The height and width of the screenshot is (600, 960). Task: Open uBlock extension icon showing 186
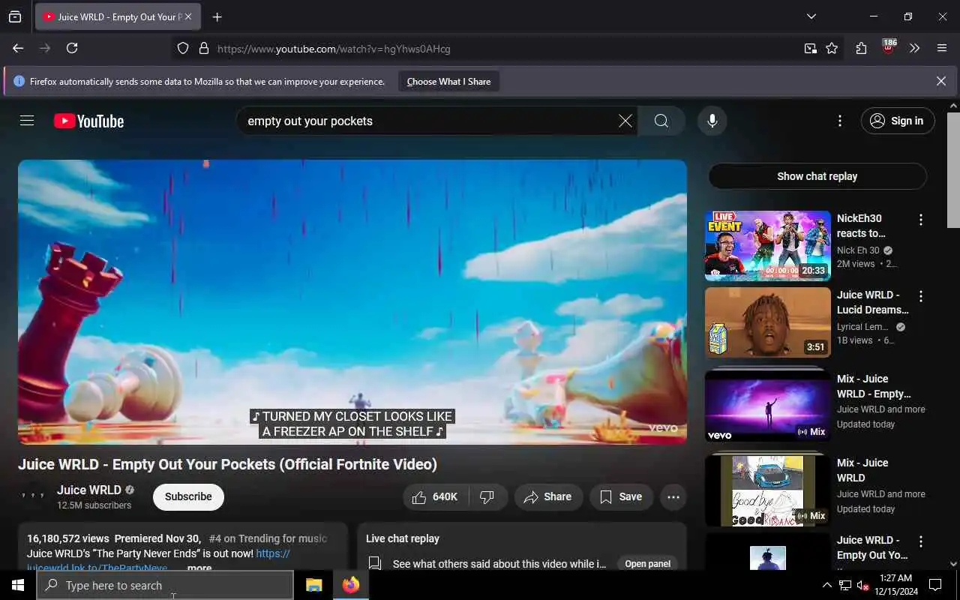tap(889, 47)
